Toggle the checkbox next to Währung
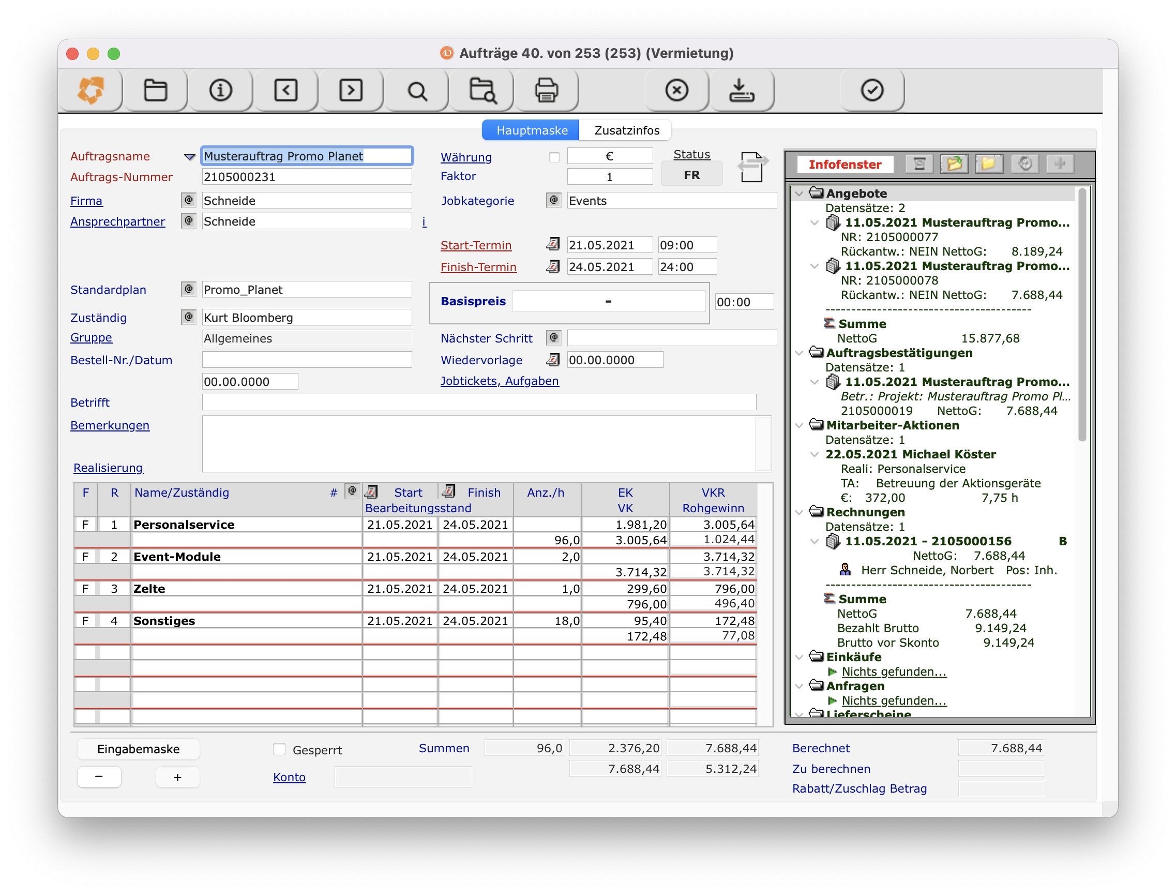Viewport: 1176px width, 894px height. 554,157
